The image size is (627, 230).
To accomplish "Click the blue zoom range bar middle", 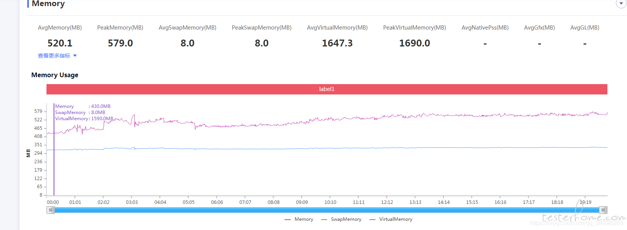I will [x=327, y=210].
